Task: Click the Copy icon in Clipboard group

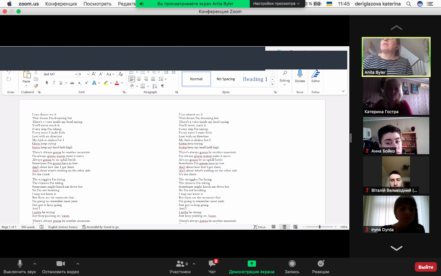Action: click(x=36, y=79)
